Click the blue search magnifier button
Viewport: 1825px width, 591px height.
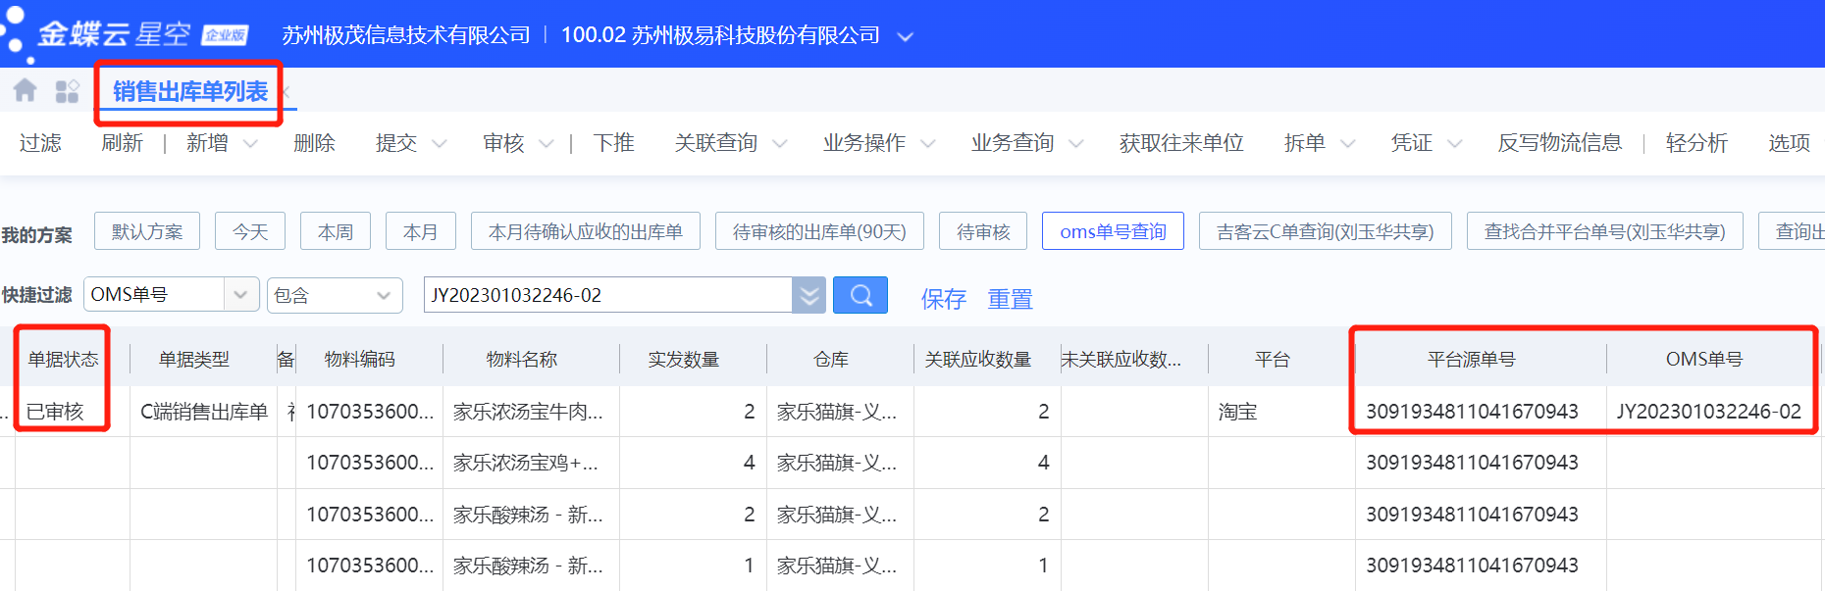click(x=860, y=295)
